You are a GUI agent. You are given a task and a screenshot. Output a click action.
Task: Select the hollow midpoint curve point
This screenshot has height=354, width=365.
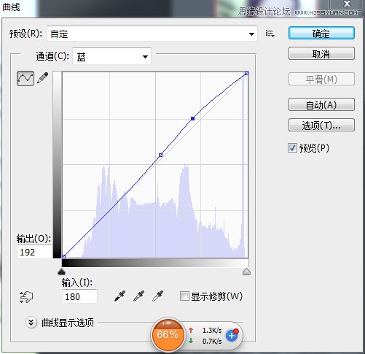[160, 155]
